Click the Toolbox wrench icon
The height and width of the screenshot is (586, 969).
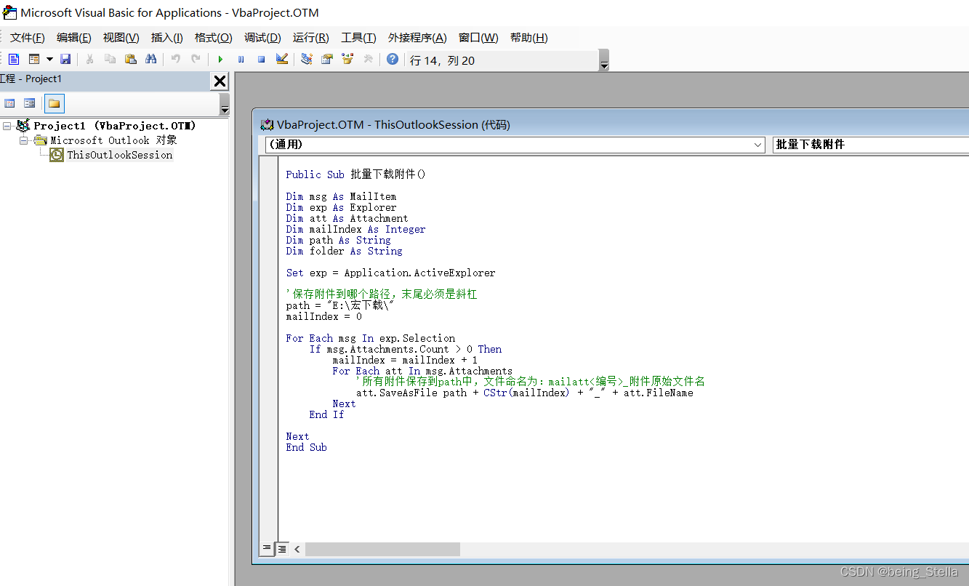(x=368, y=59)
